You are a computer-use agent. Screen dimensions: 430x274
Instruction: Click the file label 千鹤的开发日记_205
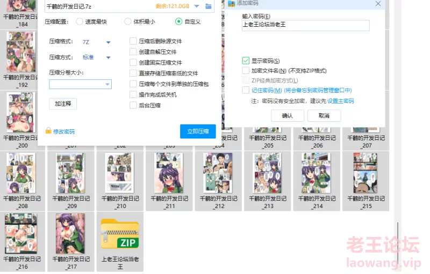click(268, 142)
